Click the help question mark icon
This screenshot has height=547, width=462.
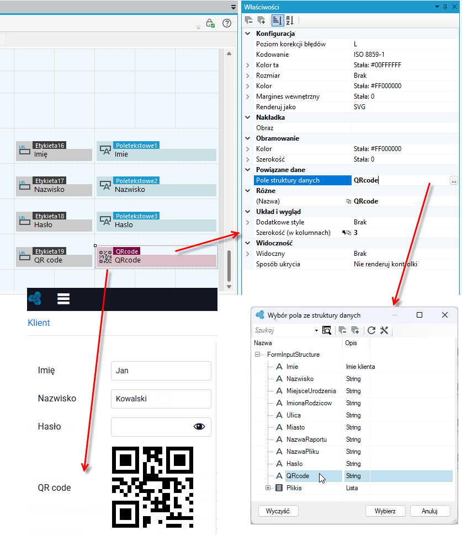point(227,23)
